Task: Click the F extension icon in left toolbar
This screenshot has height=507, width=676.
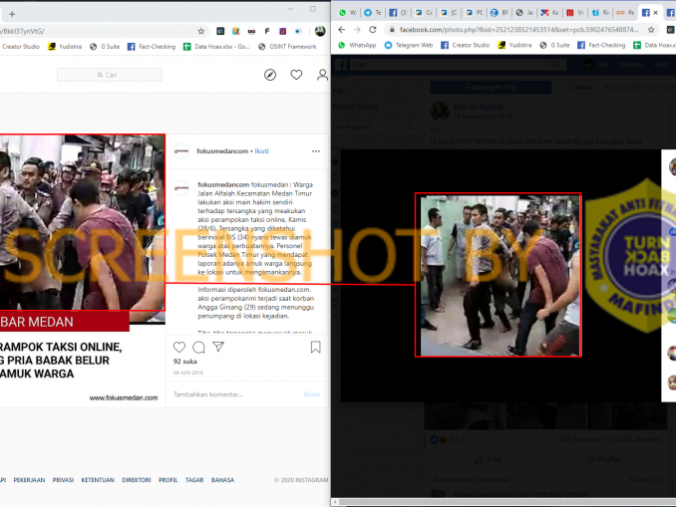Action: coord(267,31)
